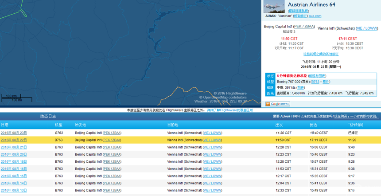Viewport: 381px width, 196px height.
Task: Click PEK / ZBAA link in 08月20日 row
Action: [x=112, y=154]
